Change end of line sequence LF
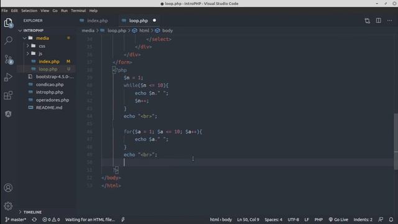This screenshot has width=398, height=224. [x=307, y=220]
